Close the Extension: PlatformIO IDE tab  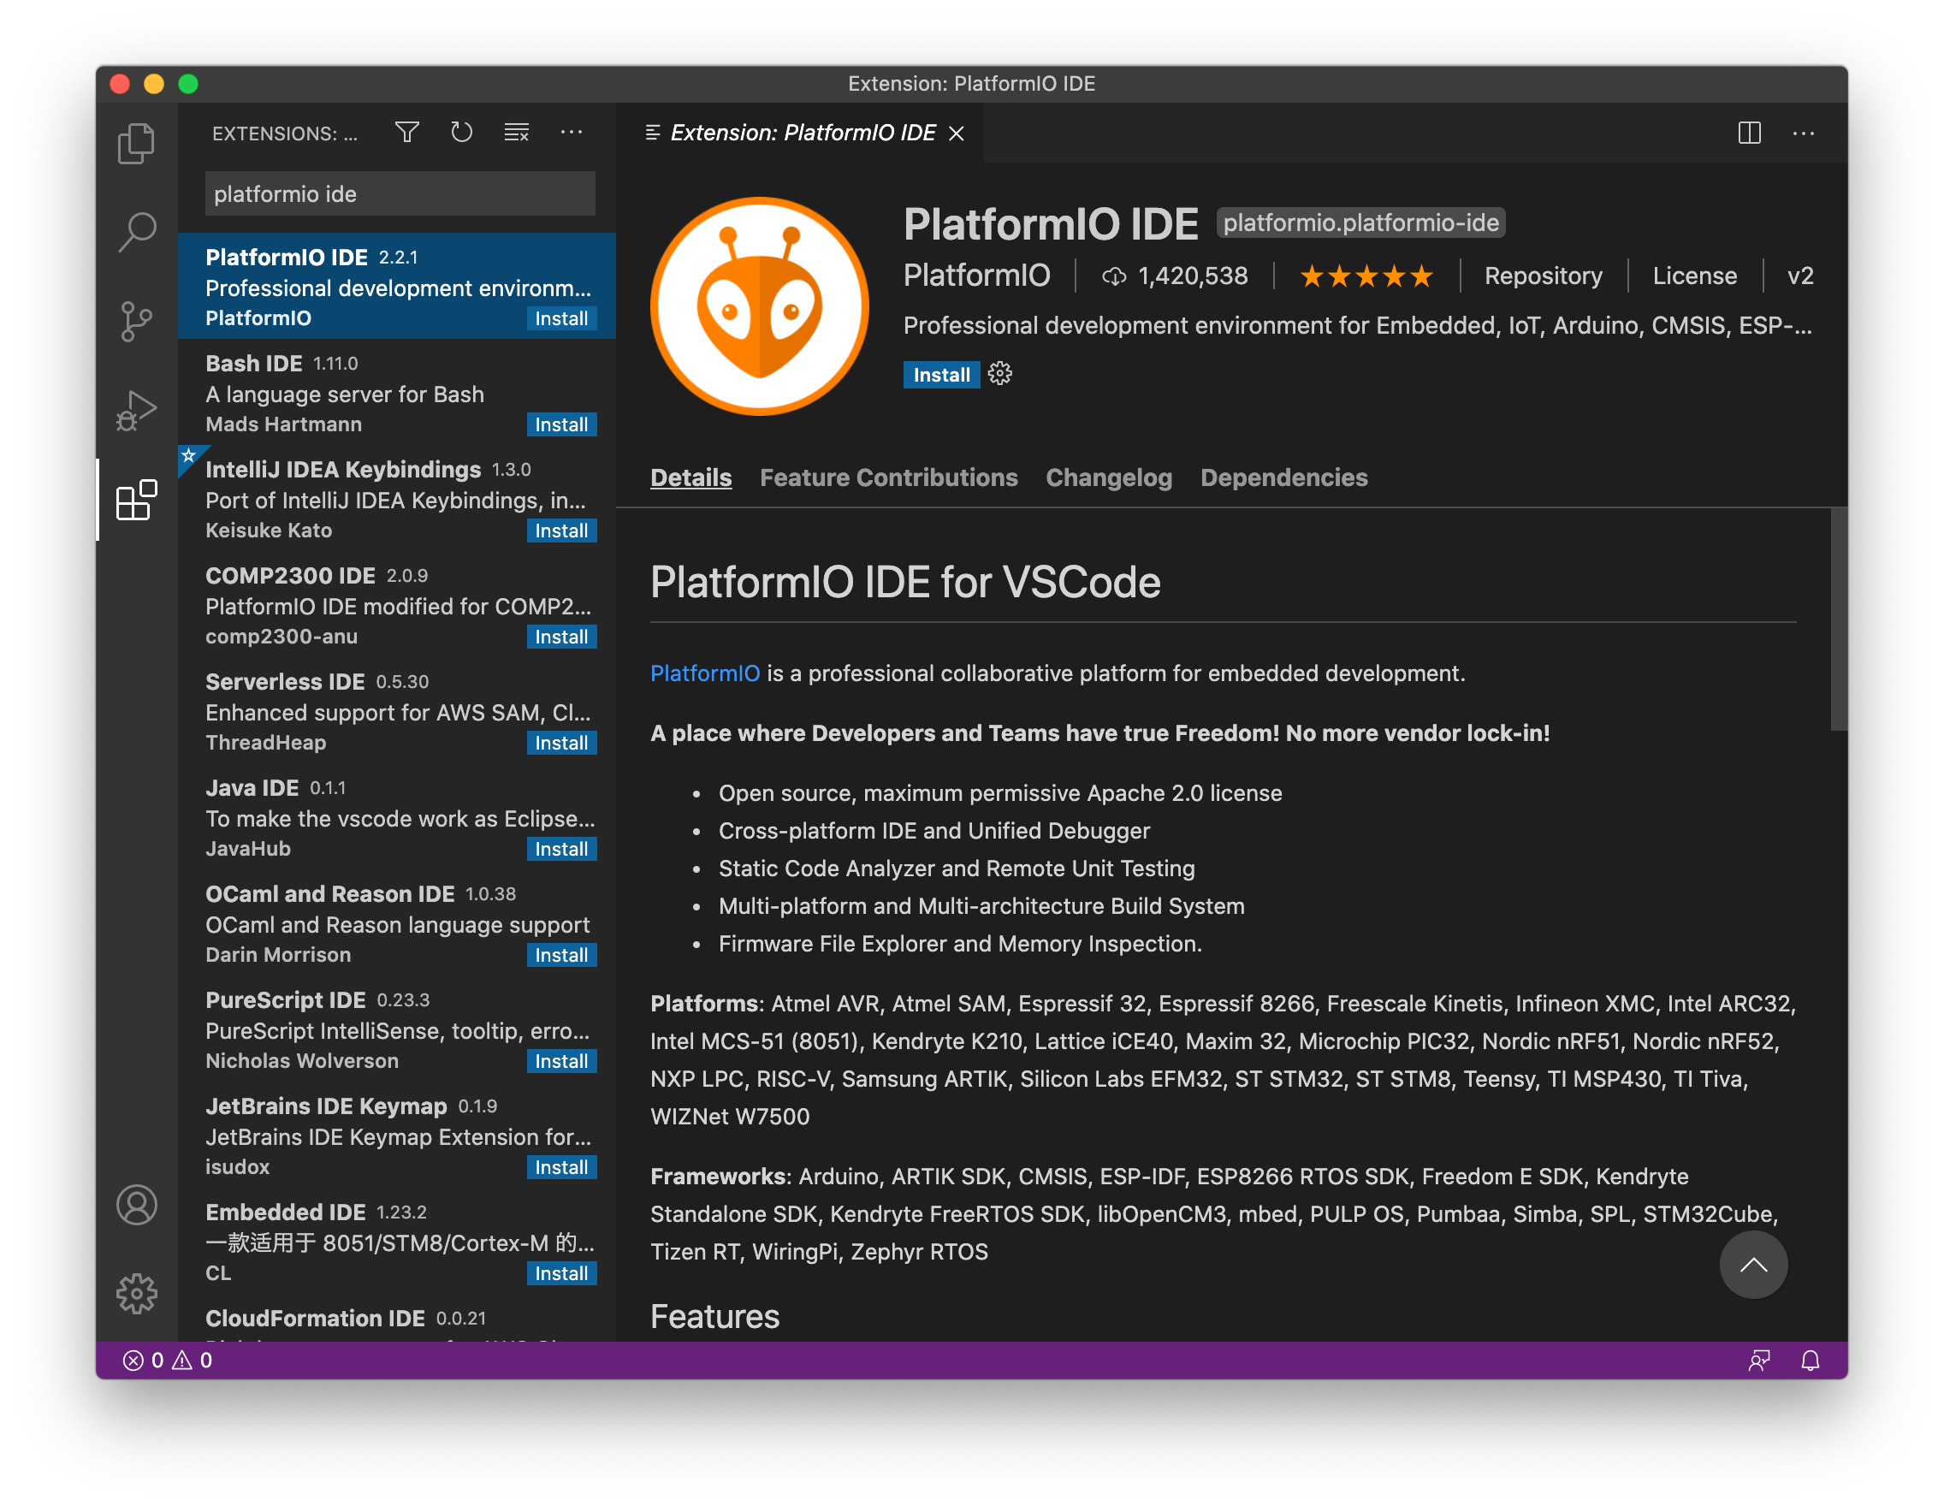pos(957,133)
